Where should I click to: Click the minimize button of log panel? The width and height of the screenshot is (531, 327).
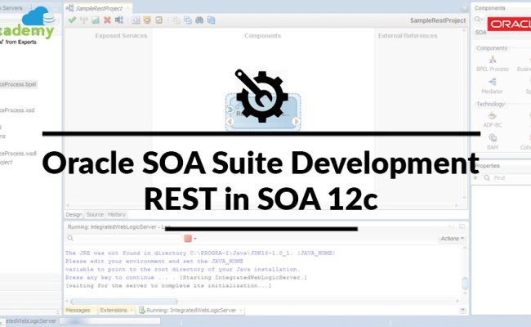(462, 226)
